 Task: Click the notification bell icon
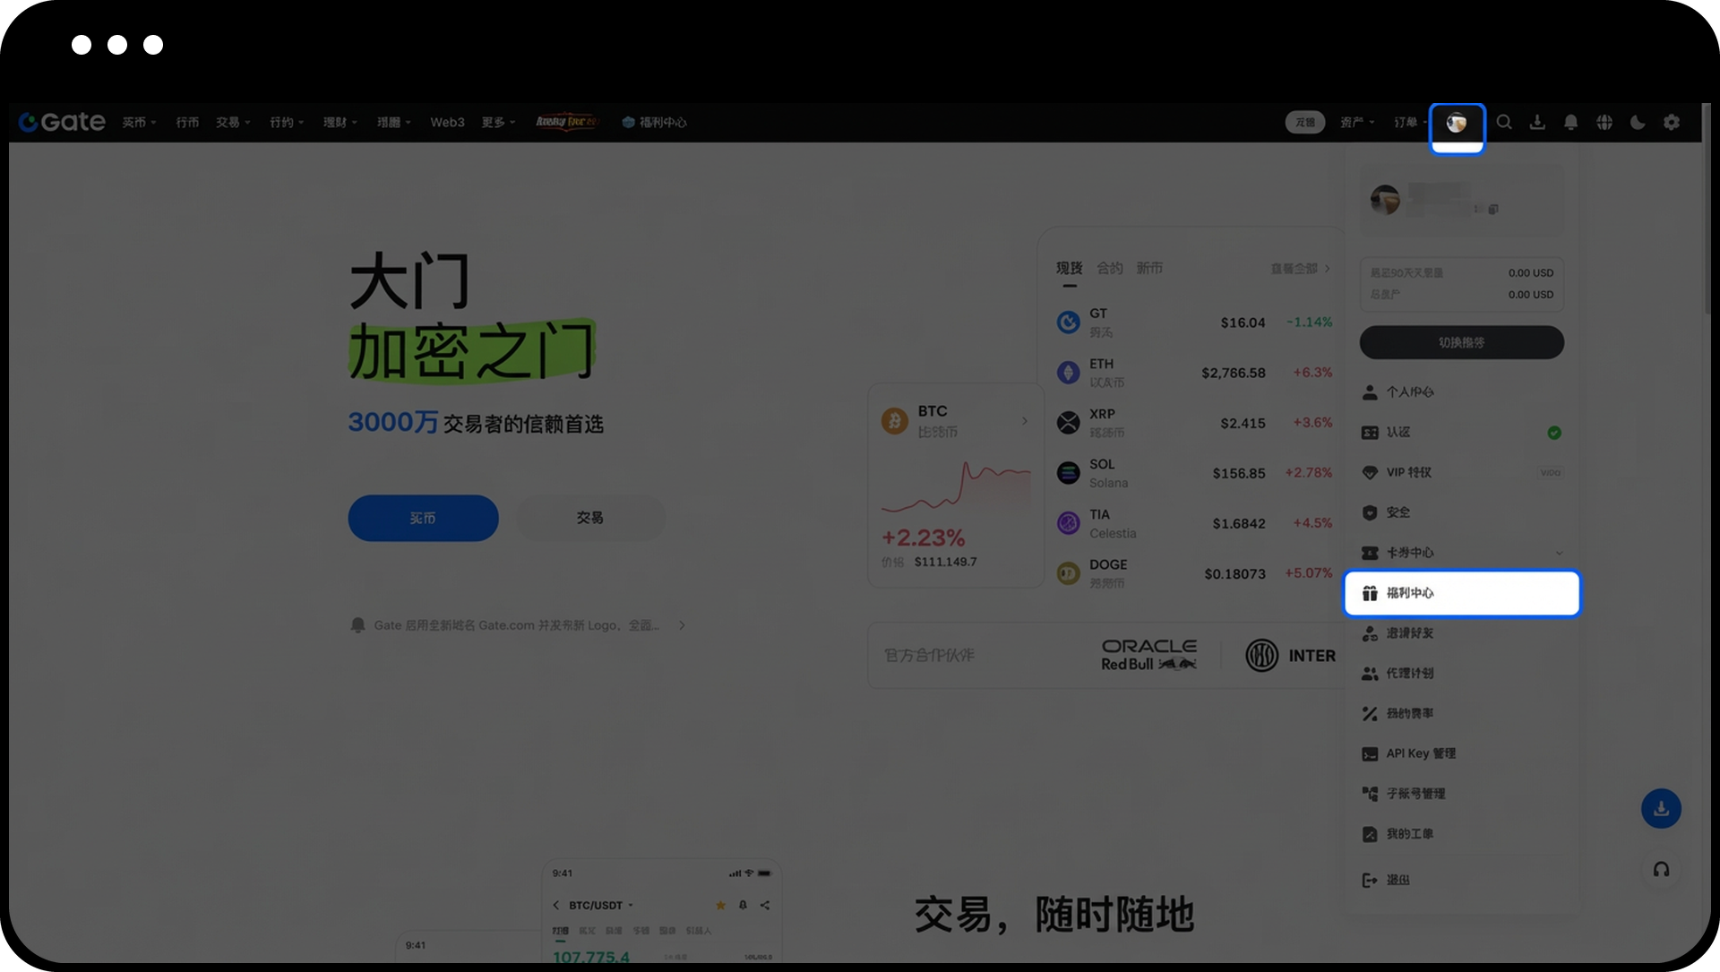pos(1570,123)
